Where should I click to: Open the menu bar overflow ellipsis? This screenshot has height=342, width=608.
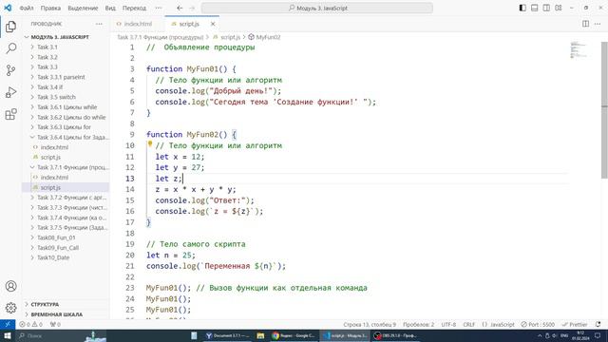tap(159, 8)
